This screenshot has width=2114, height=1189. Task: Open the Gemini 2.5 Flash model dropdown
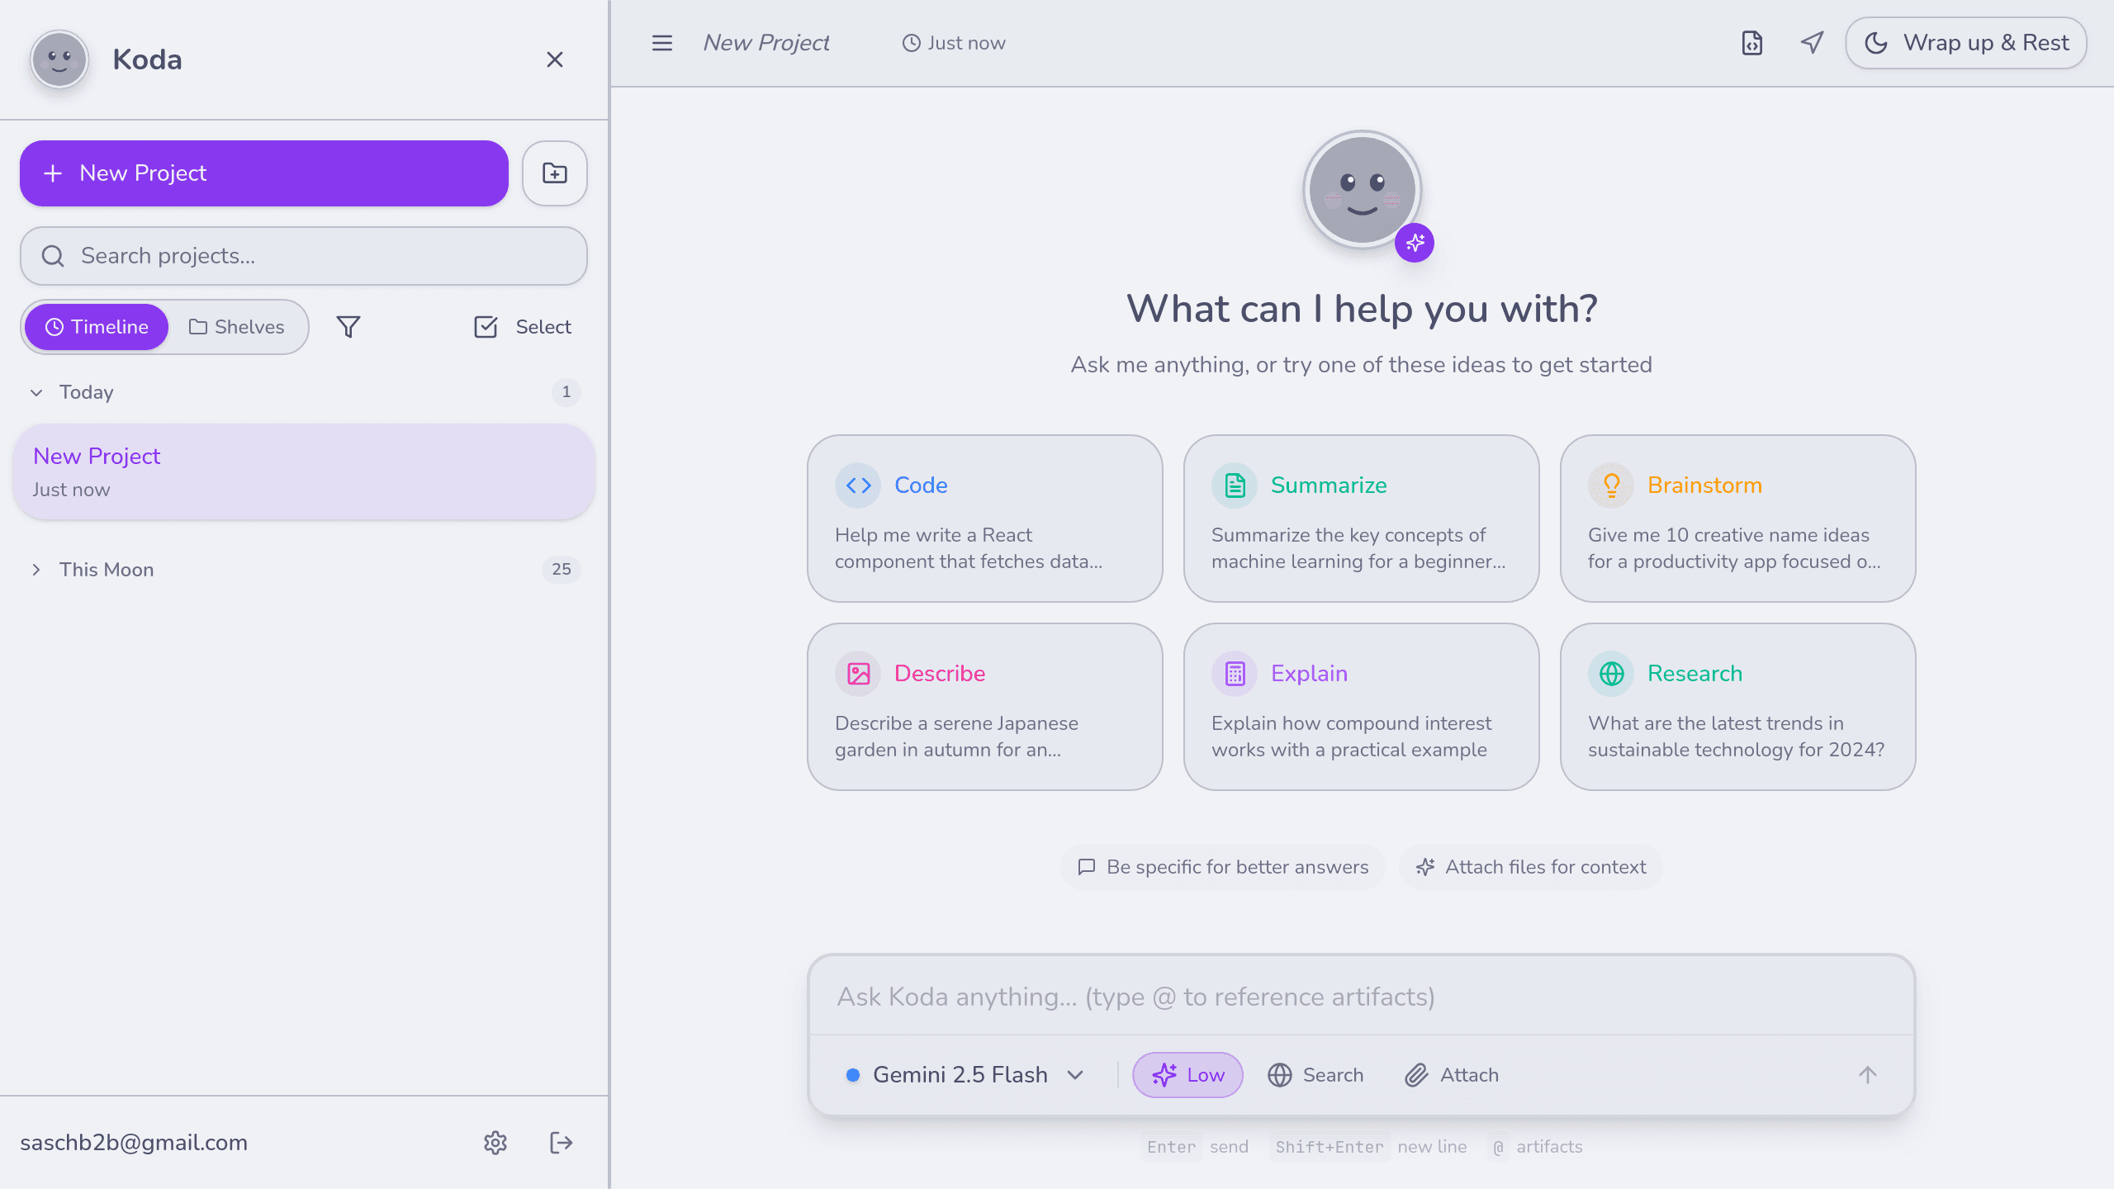965,1075
